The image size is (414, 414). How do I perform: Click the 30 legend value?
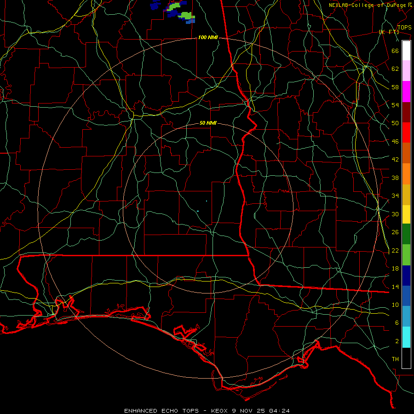[x=395, y=214]
